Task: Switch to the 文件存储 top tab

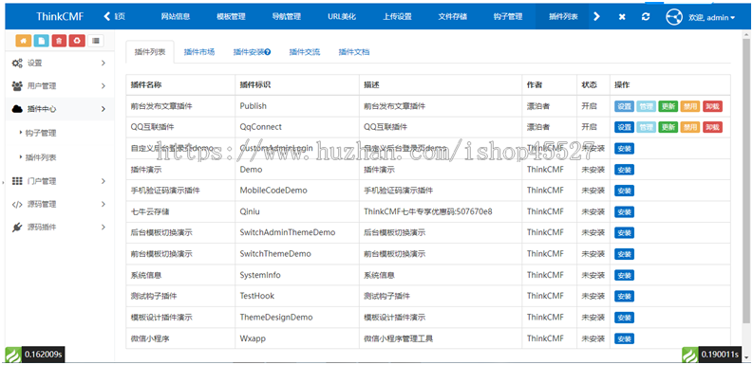Action: 452,17
